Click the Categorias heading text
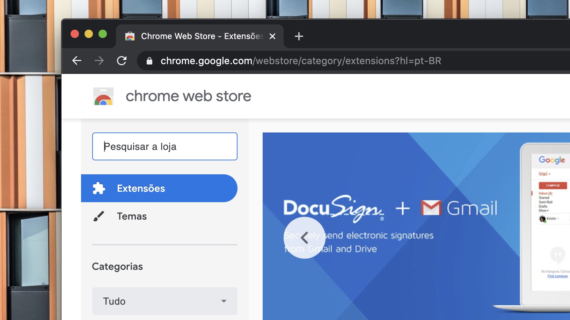The width and height of the screenshot is (570, 320). pyautogui.click(x=117, y=267)
